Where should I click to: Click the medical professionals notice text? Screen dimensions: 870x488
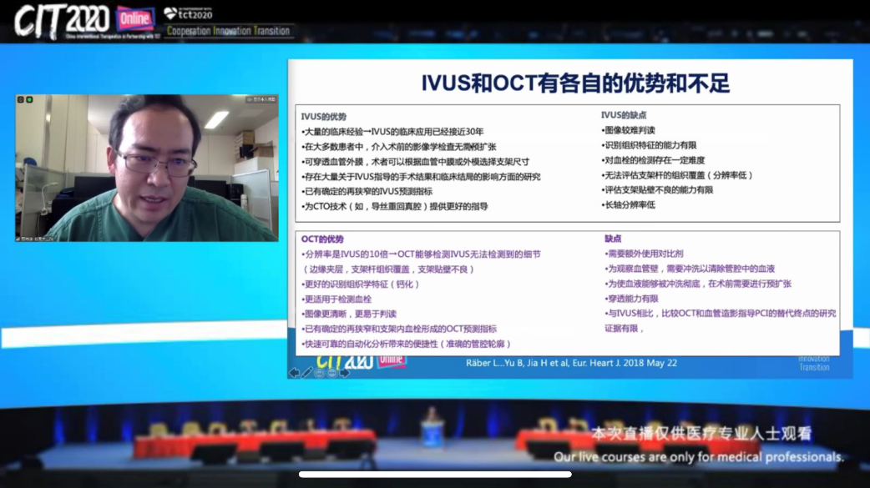pos(698,457)
